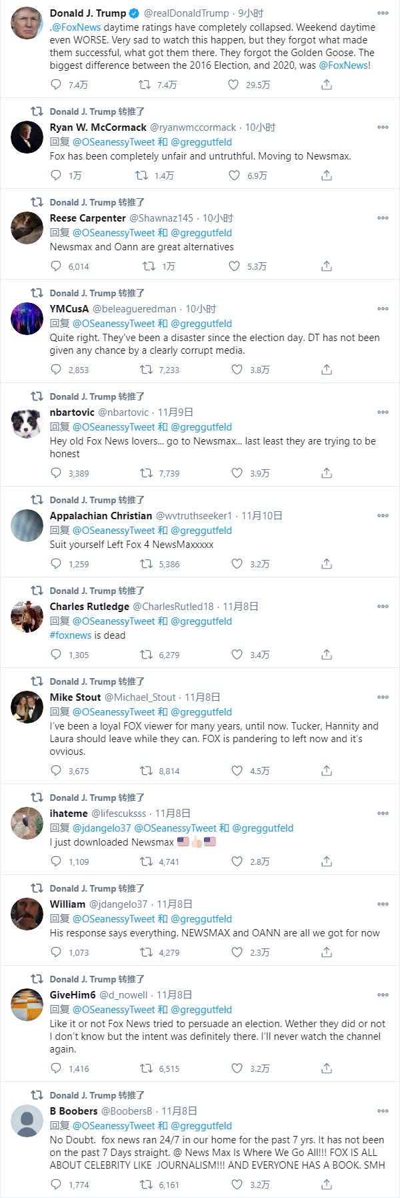Viewport: 400px width, 1198px height.
Task: Reply to Charles Rutledge's tweet
Action: pos(57,655)
